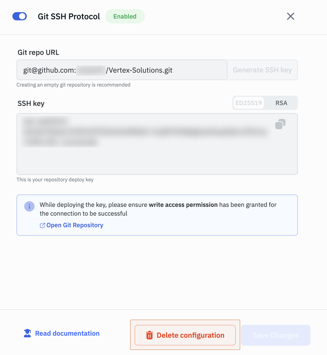Click the Save Changes button
The image size is (327, 355).
275,335
